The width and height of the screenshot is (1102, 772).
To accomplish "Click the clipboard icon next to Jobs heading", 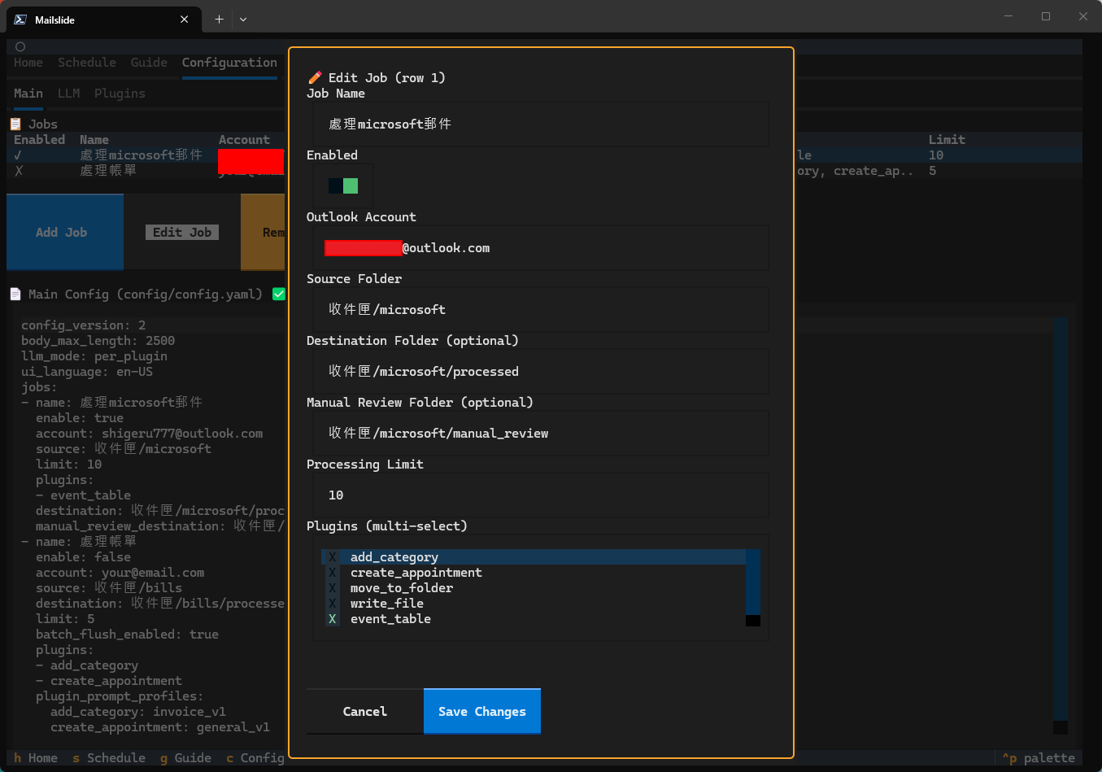I will [x=14, y=124].
